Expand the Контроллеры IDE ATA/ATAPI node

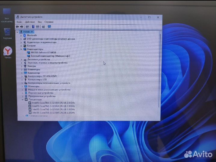(x=22, y=76)
